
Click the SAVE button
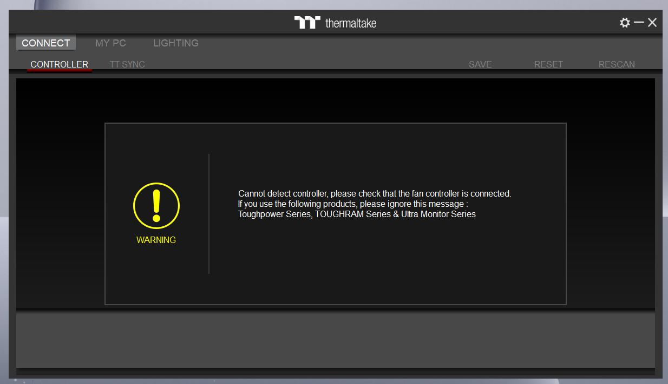[x=480, y=64]
